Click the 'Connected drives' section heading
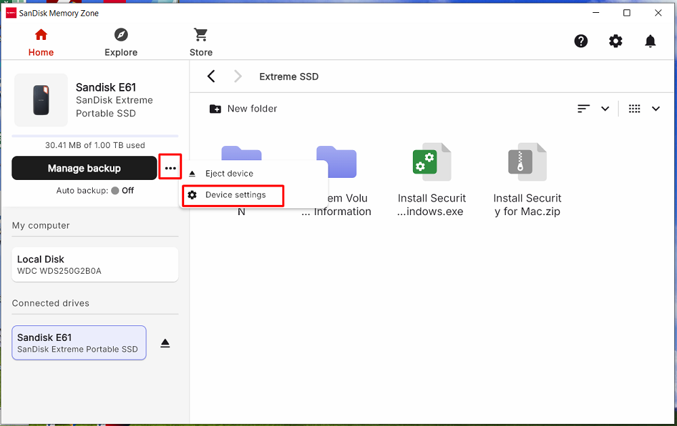The image size is (677, 426). pyautogui.click(x=51, y=303)
